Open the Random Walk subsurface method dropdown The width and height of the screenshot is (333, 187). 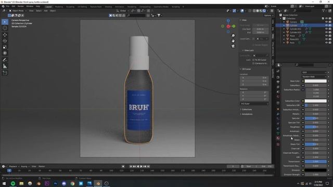click(x=314, y=76)
